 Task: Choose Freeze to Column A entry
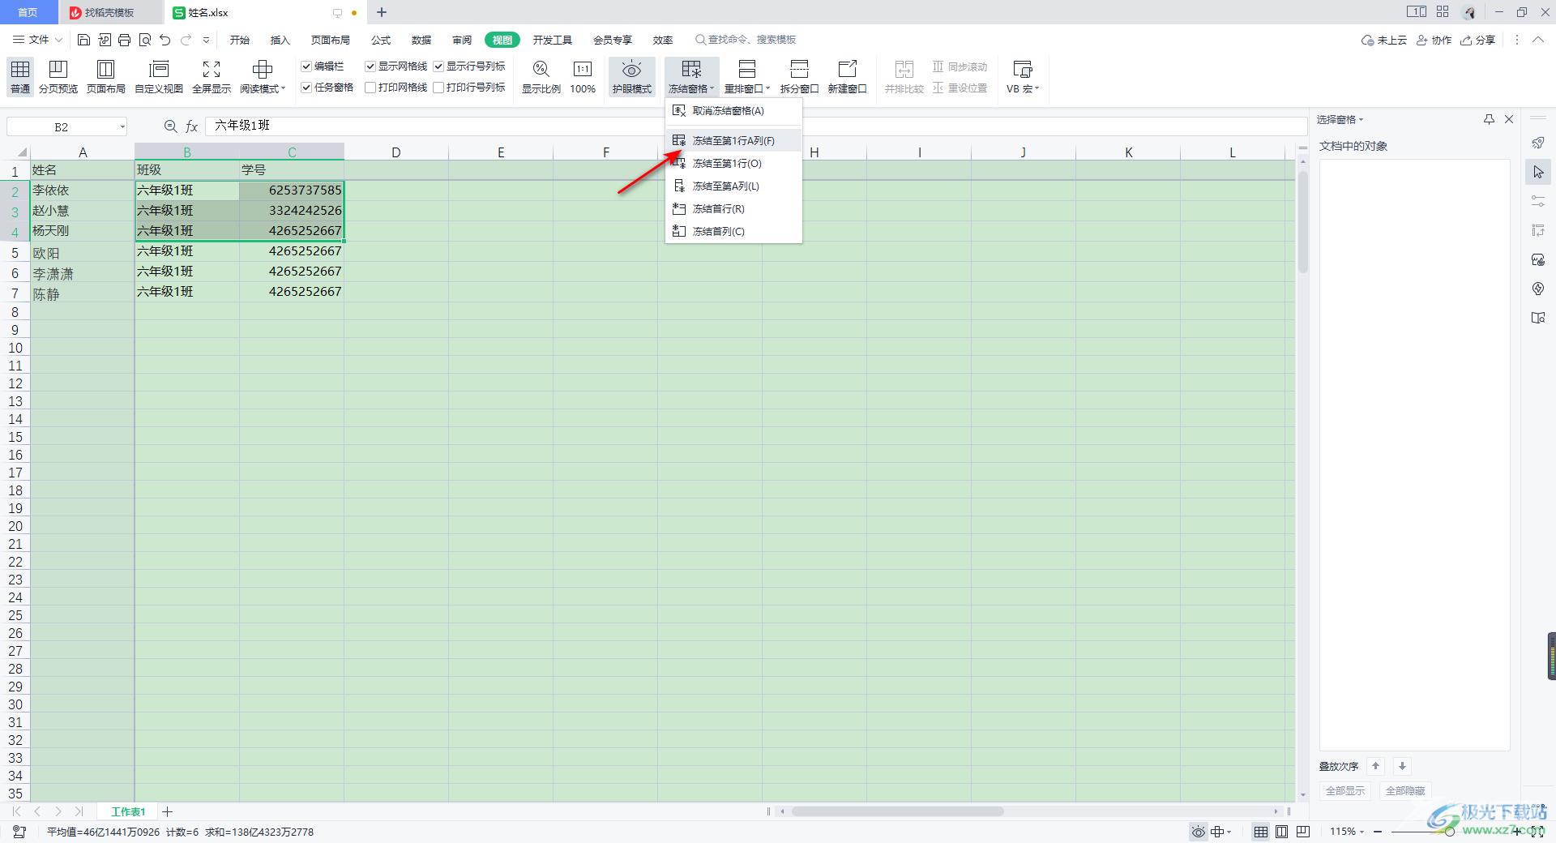[x=733, y=186]
